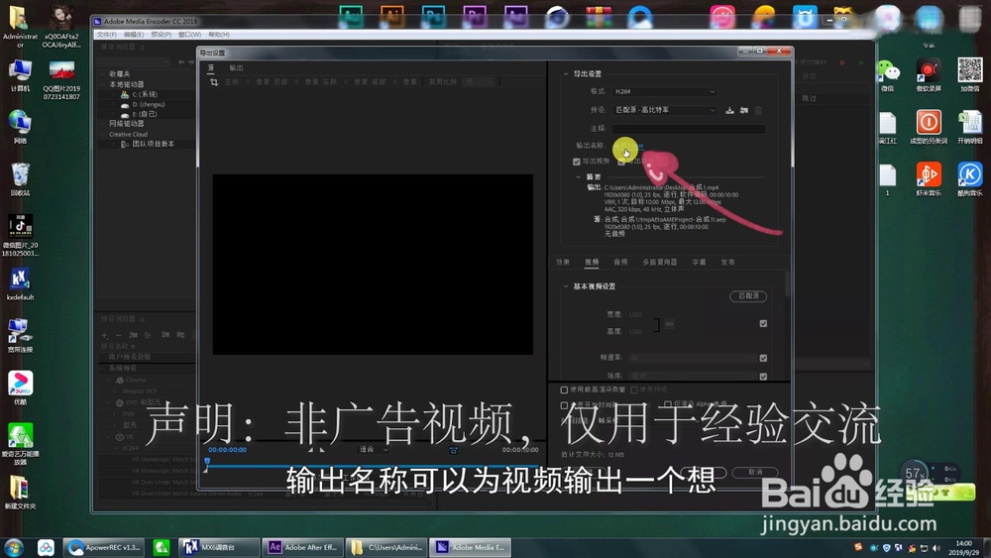991x558 pixels.
Task: Toggle the width/height match-source checkbox
Action: [763, 323]
